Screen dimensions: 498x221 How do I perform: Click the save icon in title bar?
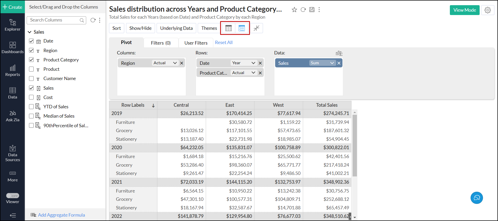coord(312,10)
